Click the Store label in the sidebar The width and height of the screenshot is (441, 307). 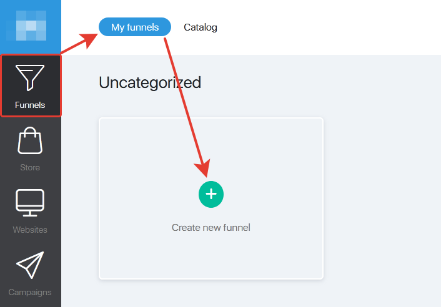[30, 167]
